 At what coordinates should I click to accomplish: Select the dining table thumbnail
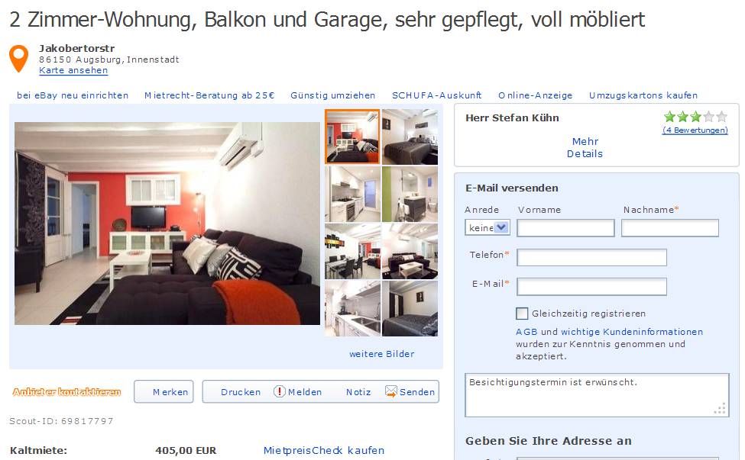pyautogui.click(x=352, y=251)
